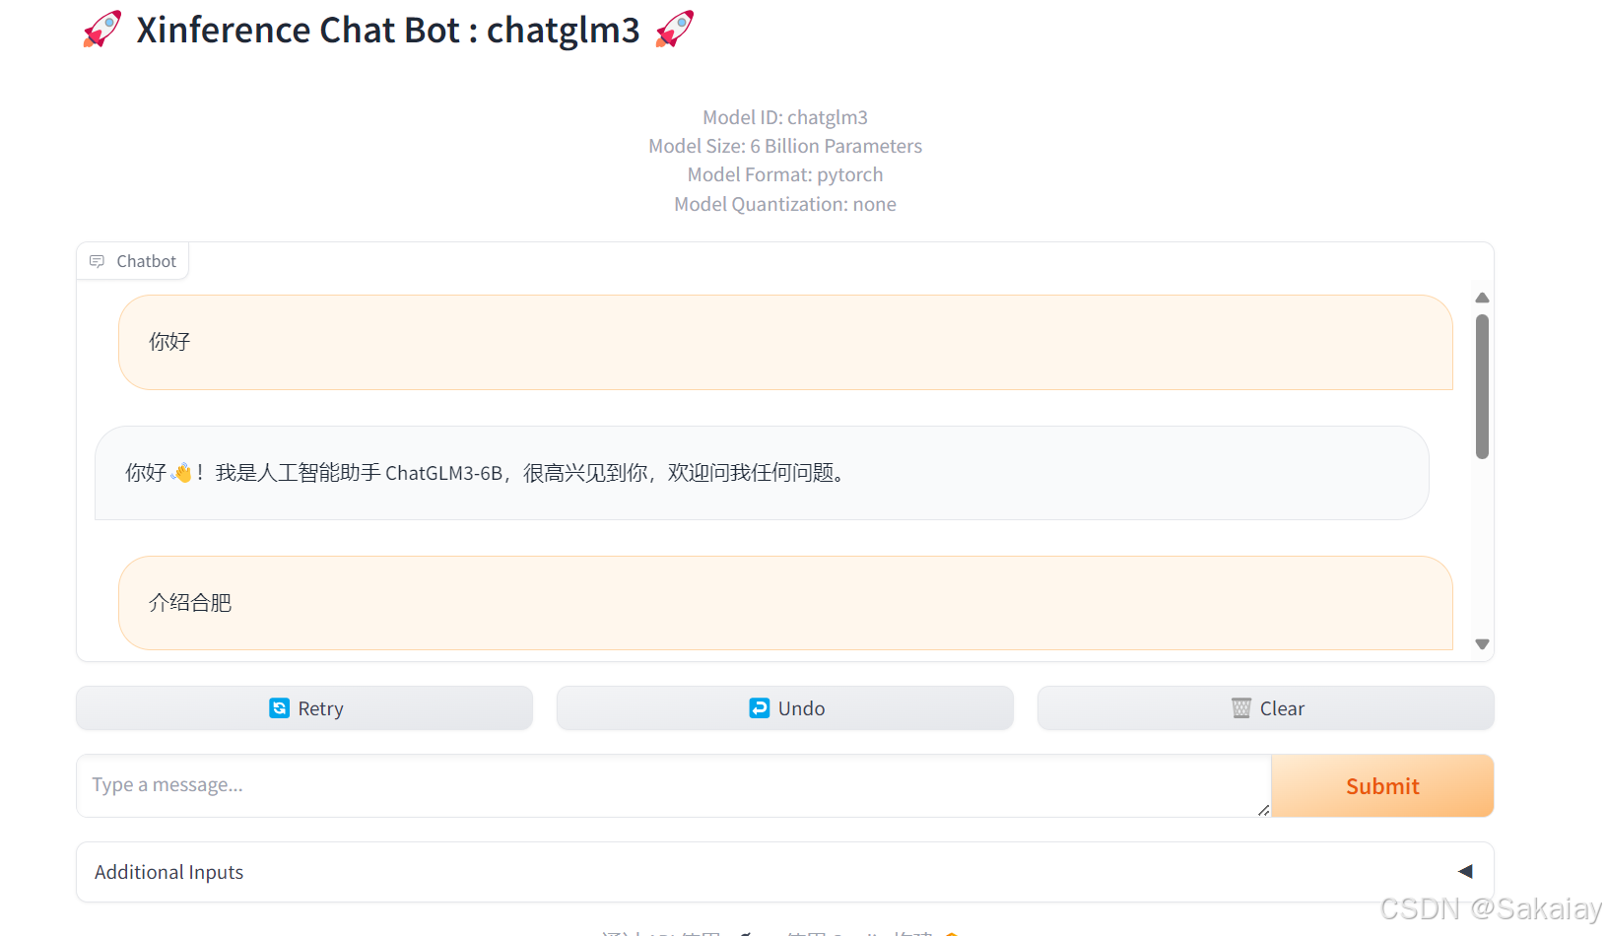
Task: Click 'Model Format: pytorch' text
Action: [785, 174]
